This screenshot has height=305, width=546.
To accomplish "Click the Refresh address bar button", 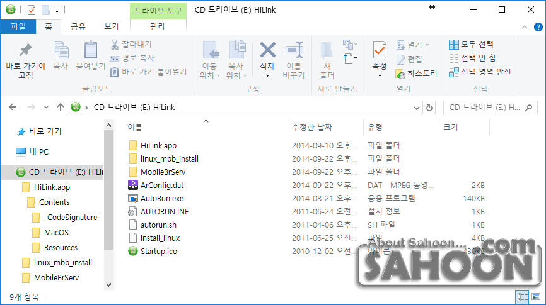I will click(x=429, y=108).
